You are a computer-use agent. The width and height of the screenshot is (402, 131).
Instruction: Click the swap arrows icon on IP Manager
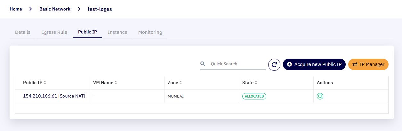(355, 64)
